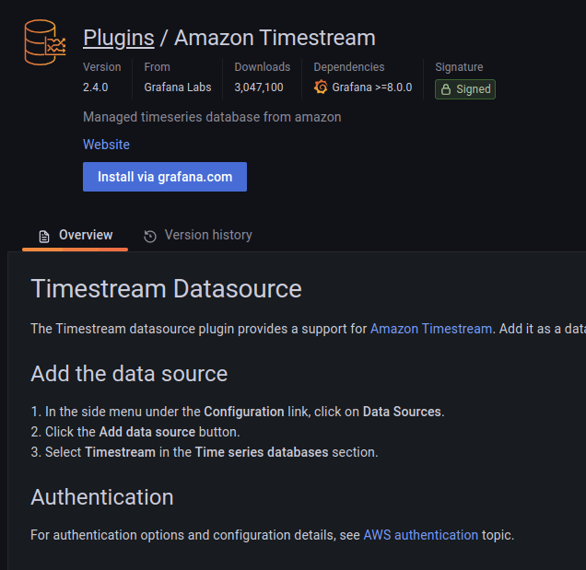Click the Grafana logo icon beside dependencies

point(321,87)
